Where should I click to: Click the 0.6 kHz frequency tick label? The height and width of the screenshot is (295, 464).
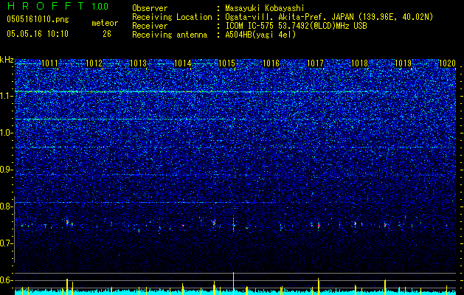[7, 280]
